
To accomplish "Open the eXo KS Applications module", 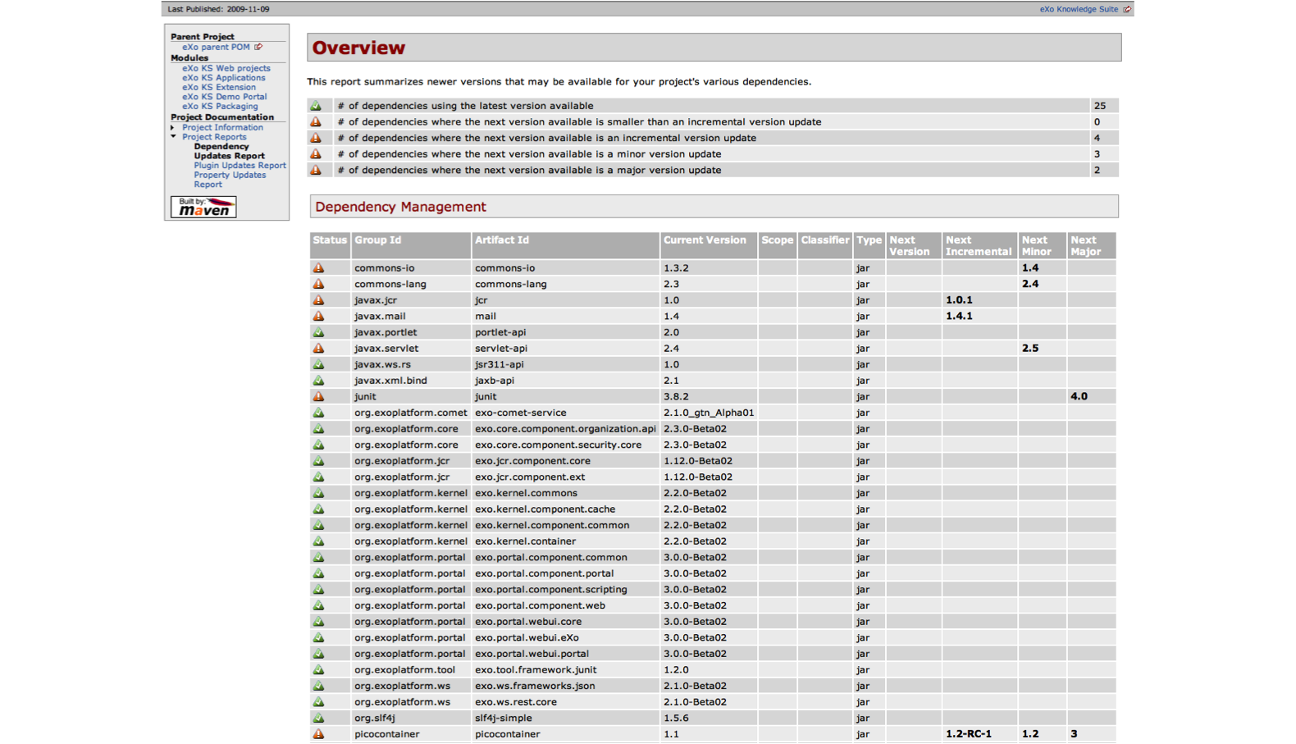I will pos(224,78).
